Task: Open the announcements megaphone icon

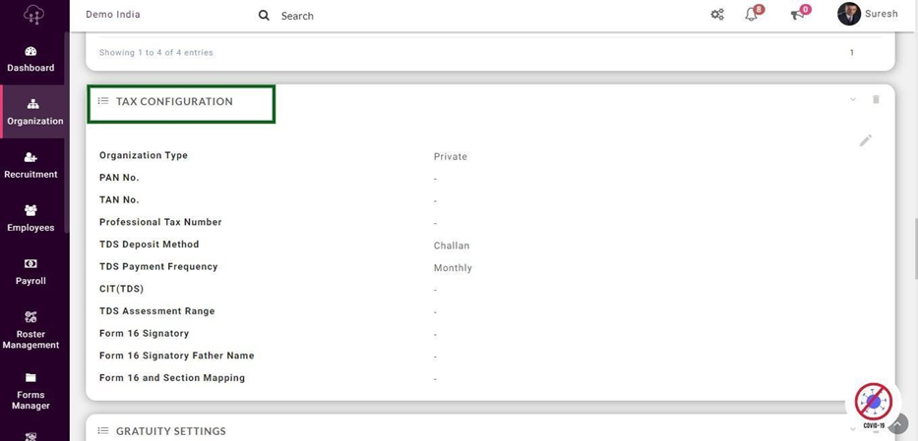Action: click(798, 15)
